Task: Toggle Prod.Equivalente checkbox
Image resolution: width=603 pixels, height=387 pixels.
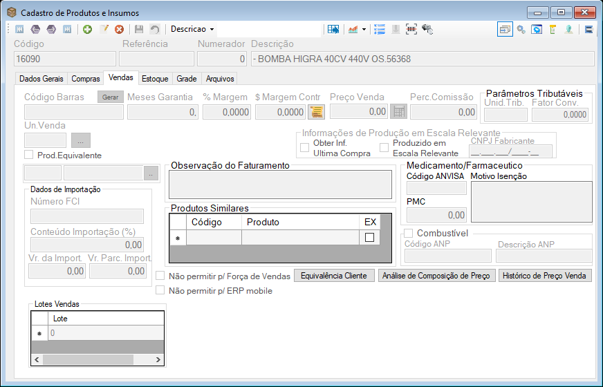Action: (29, 155)
